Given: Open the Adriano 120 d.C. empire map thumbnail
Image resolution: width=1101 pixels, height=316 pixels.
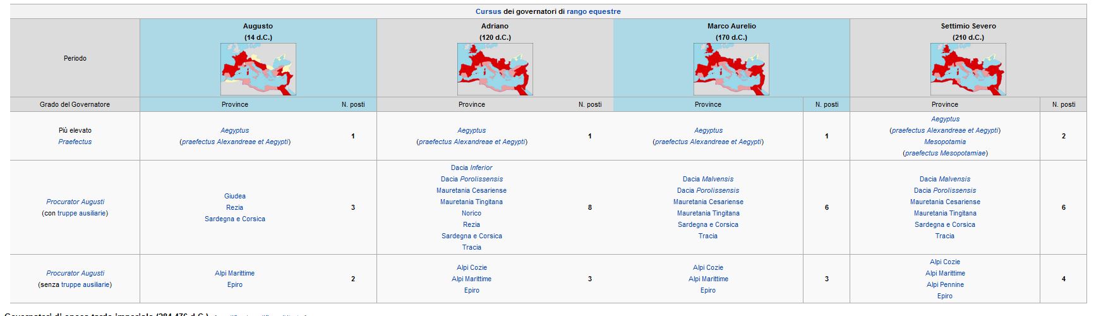Looking at the screenshot, I should [x=495, y=70].
